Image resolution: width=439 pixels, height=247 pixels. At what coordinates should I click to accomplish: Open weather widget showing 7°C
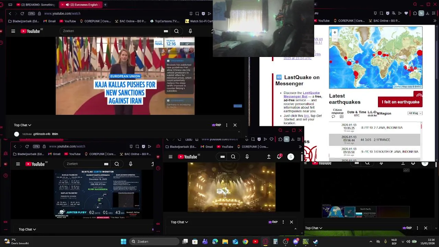pos(16,242)
